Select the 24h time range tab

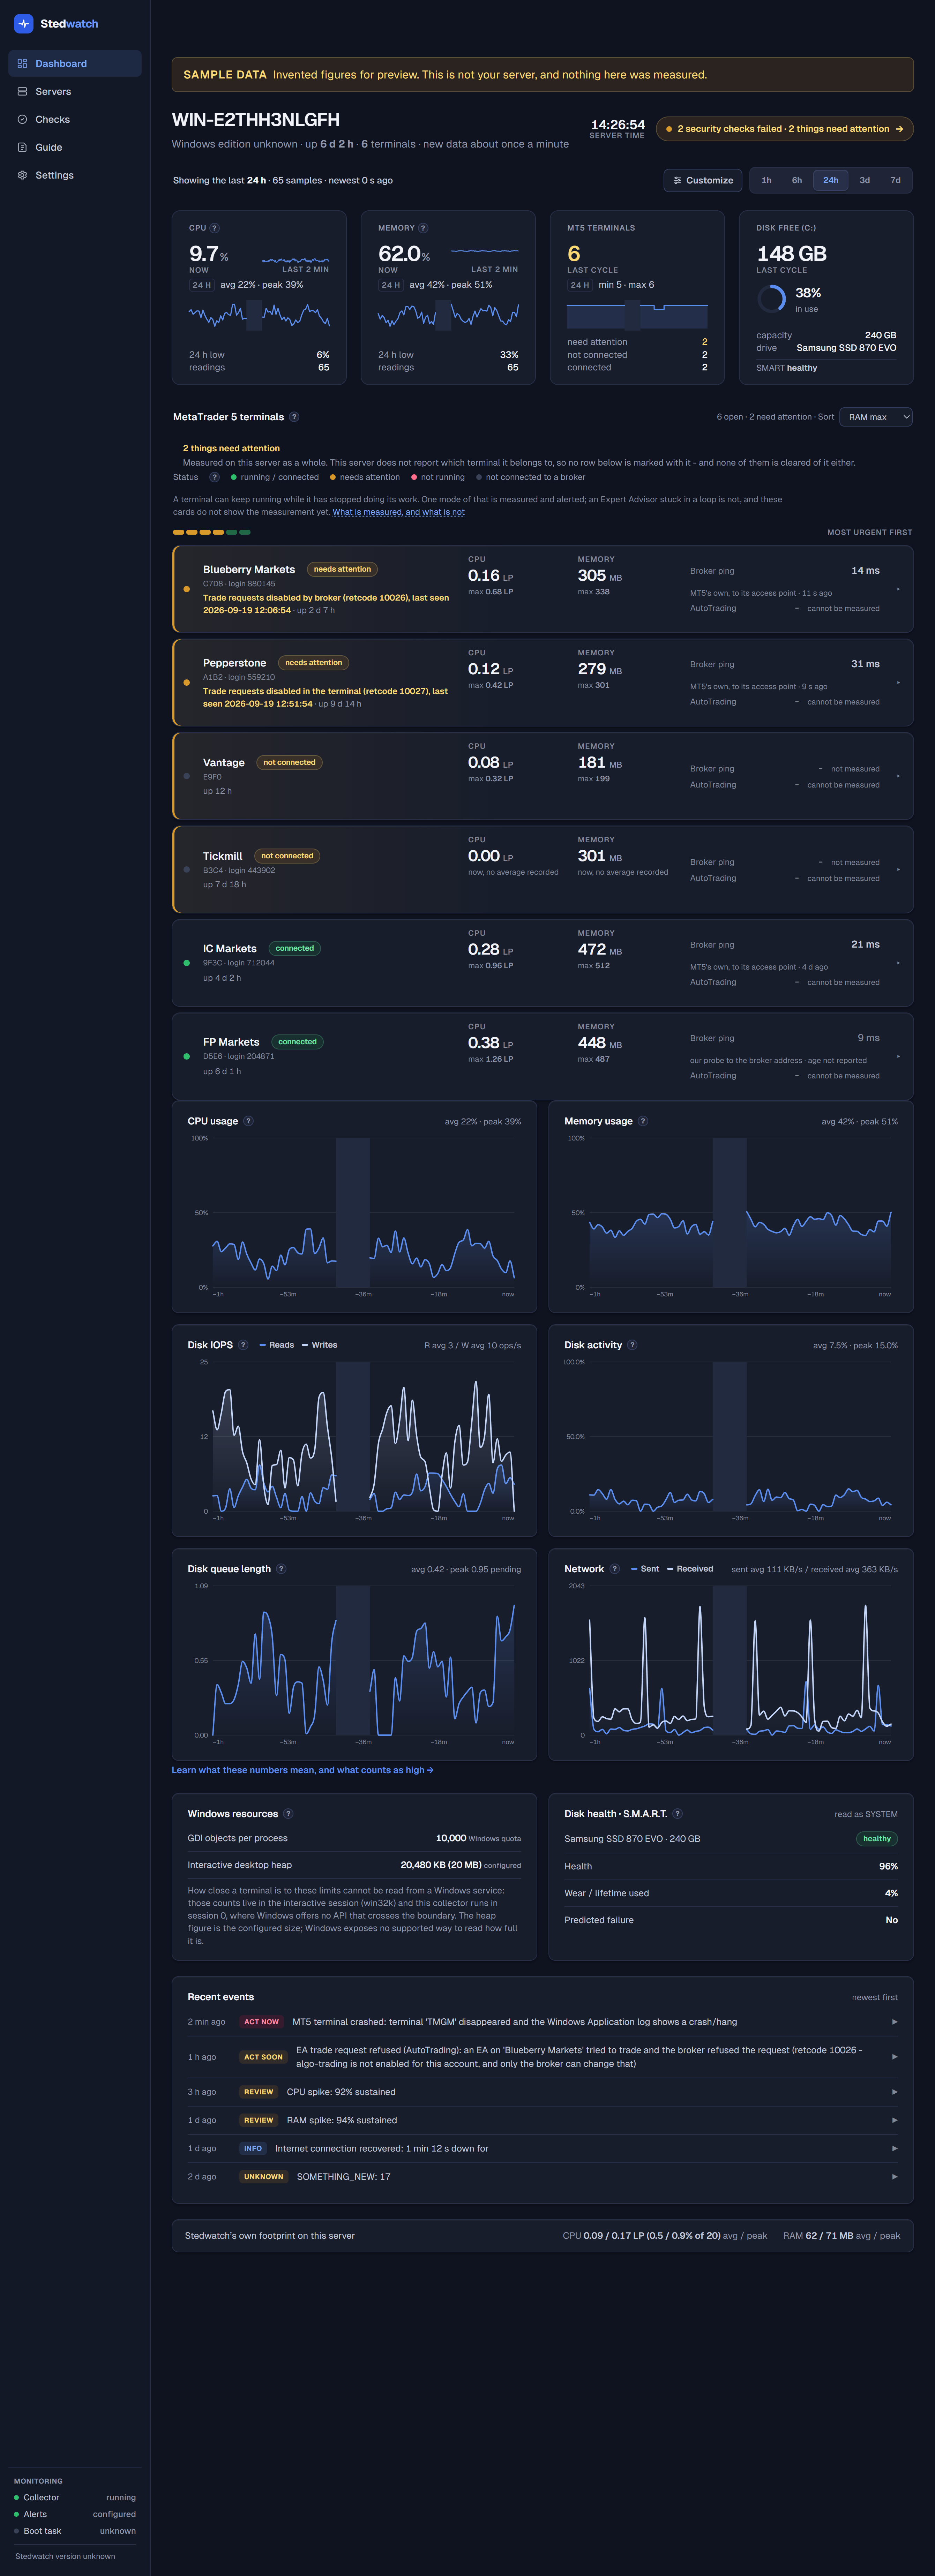pos(831,181)
